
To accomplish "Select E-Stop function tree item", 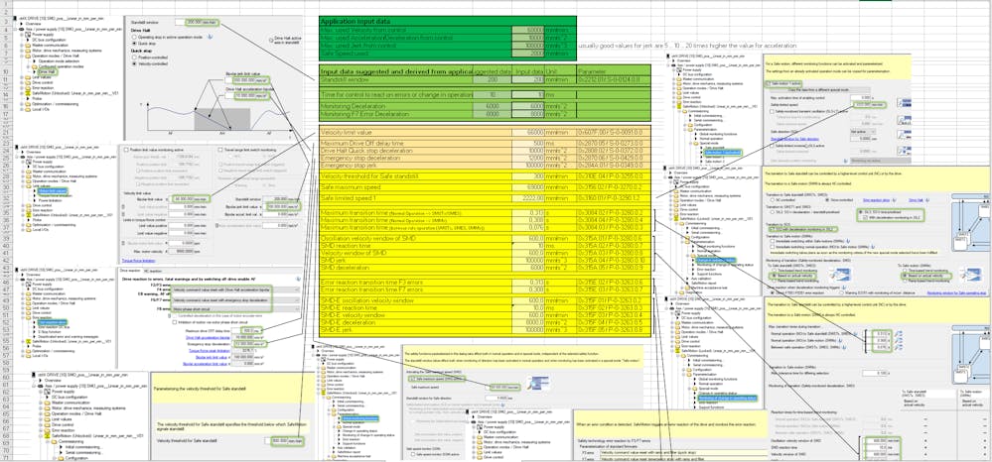I will tap(50, 332).
